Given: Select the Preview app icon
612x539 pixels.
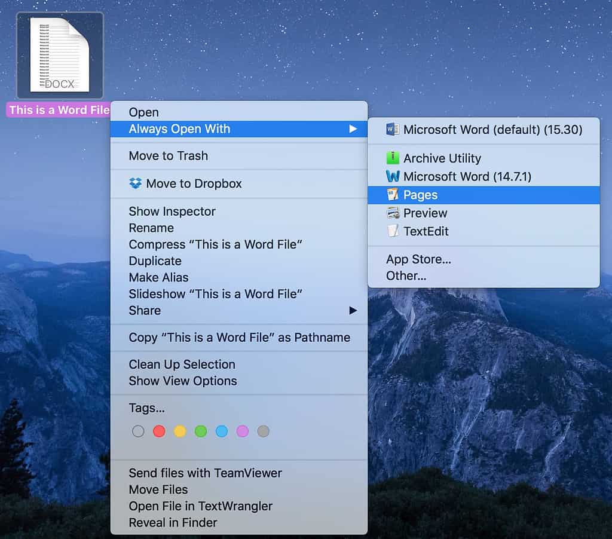Looking at the screenshot, I should pyautogui.click(x=392, y=213).
